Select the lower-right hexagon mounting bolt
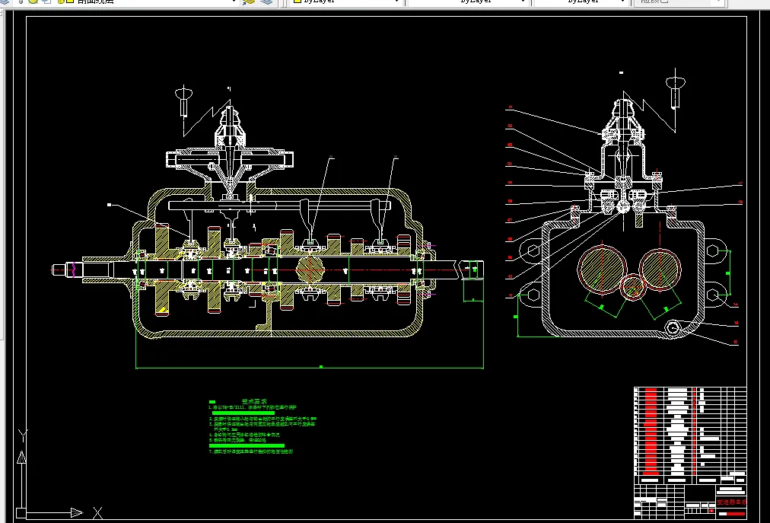 [712, 295]
